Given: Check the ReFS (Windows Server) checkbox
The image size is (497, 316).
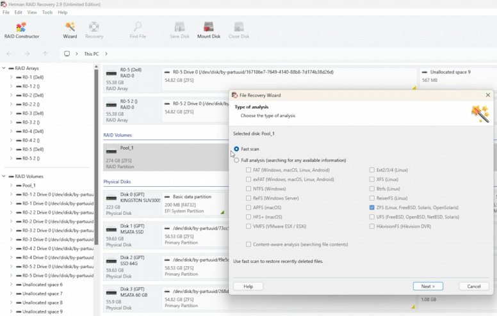Looking at the screenshot, I should (248, 198).
